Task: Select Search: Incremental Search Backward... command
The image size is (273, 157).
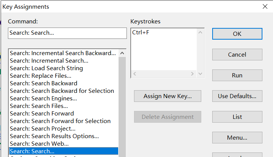Action: point(63,53)
